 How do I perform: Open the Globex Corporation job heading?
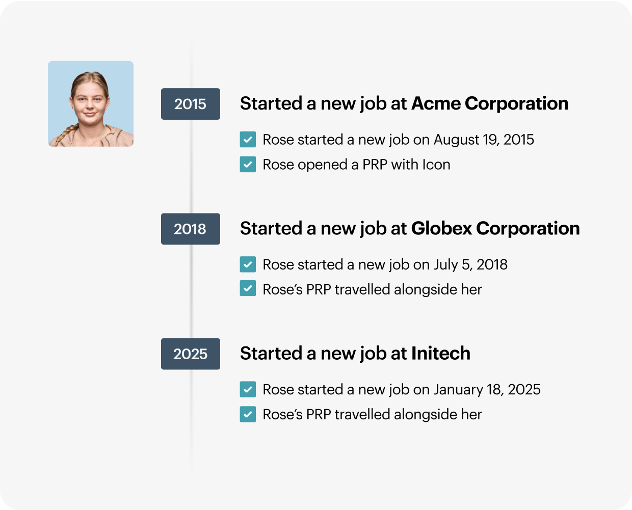tap(410, 229)
